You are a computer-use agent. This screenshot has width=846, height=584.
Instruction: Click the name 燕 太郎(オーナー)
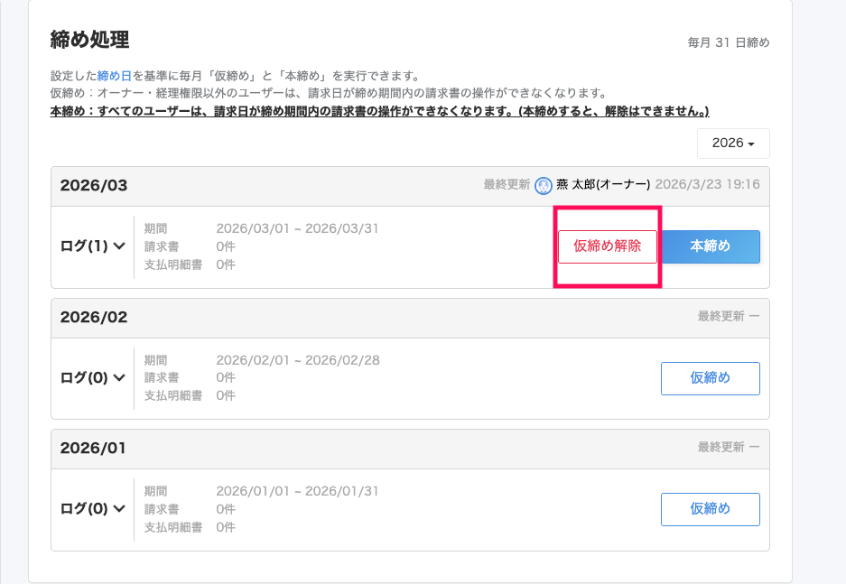coord(603,184)
